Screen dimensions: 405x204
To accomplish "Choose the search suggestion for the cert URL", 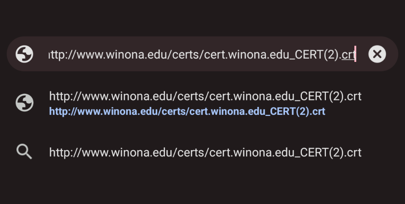I will [205, 152].
